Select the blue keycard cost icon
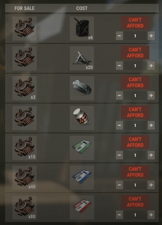Image resolution: width=162 pixels, height=225 pixels. [82, 178]
